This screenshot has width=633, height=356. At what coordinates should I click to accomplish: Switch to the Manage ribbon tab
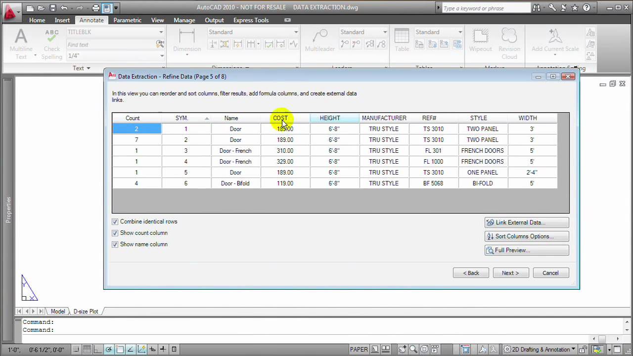pos(184,20)
